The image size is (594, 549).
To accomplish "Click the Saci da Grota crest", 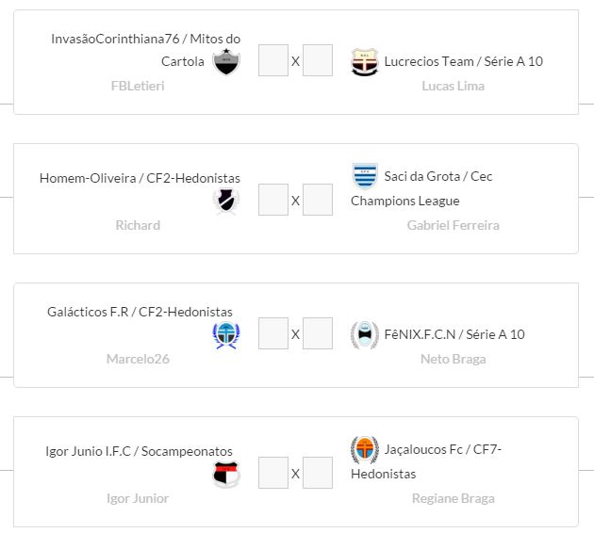I will 364,176.
